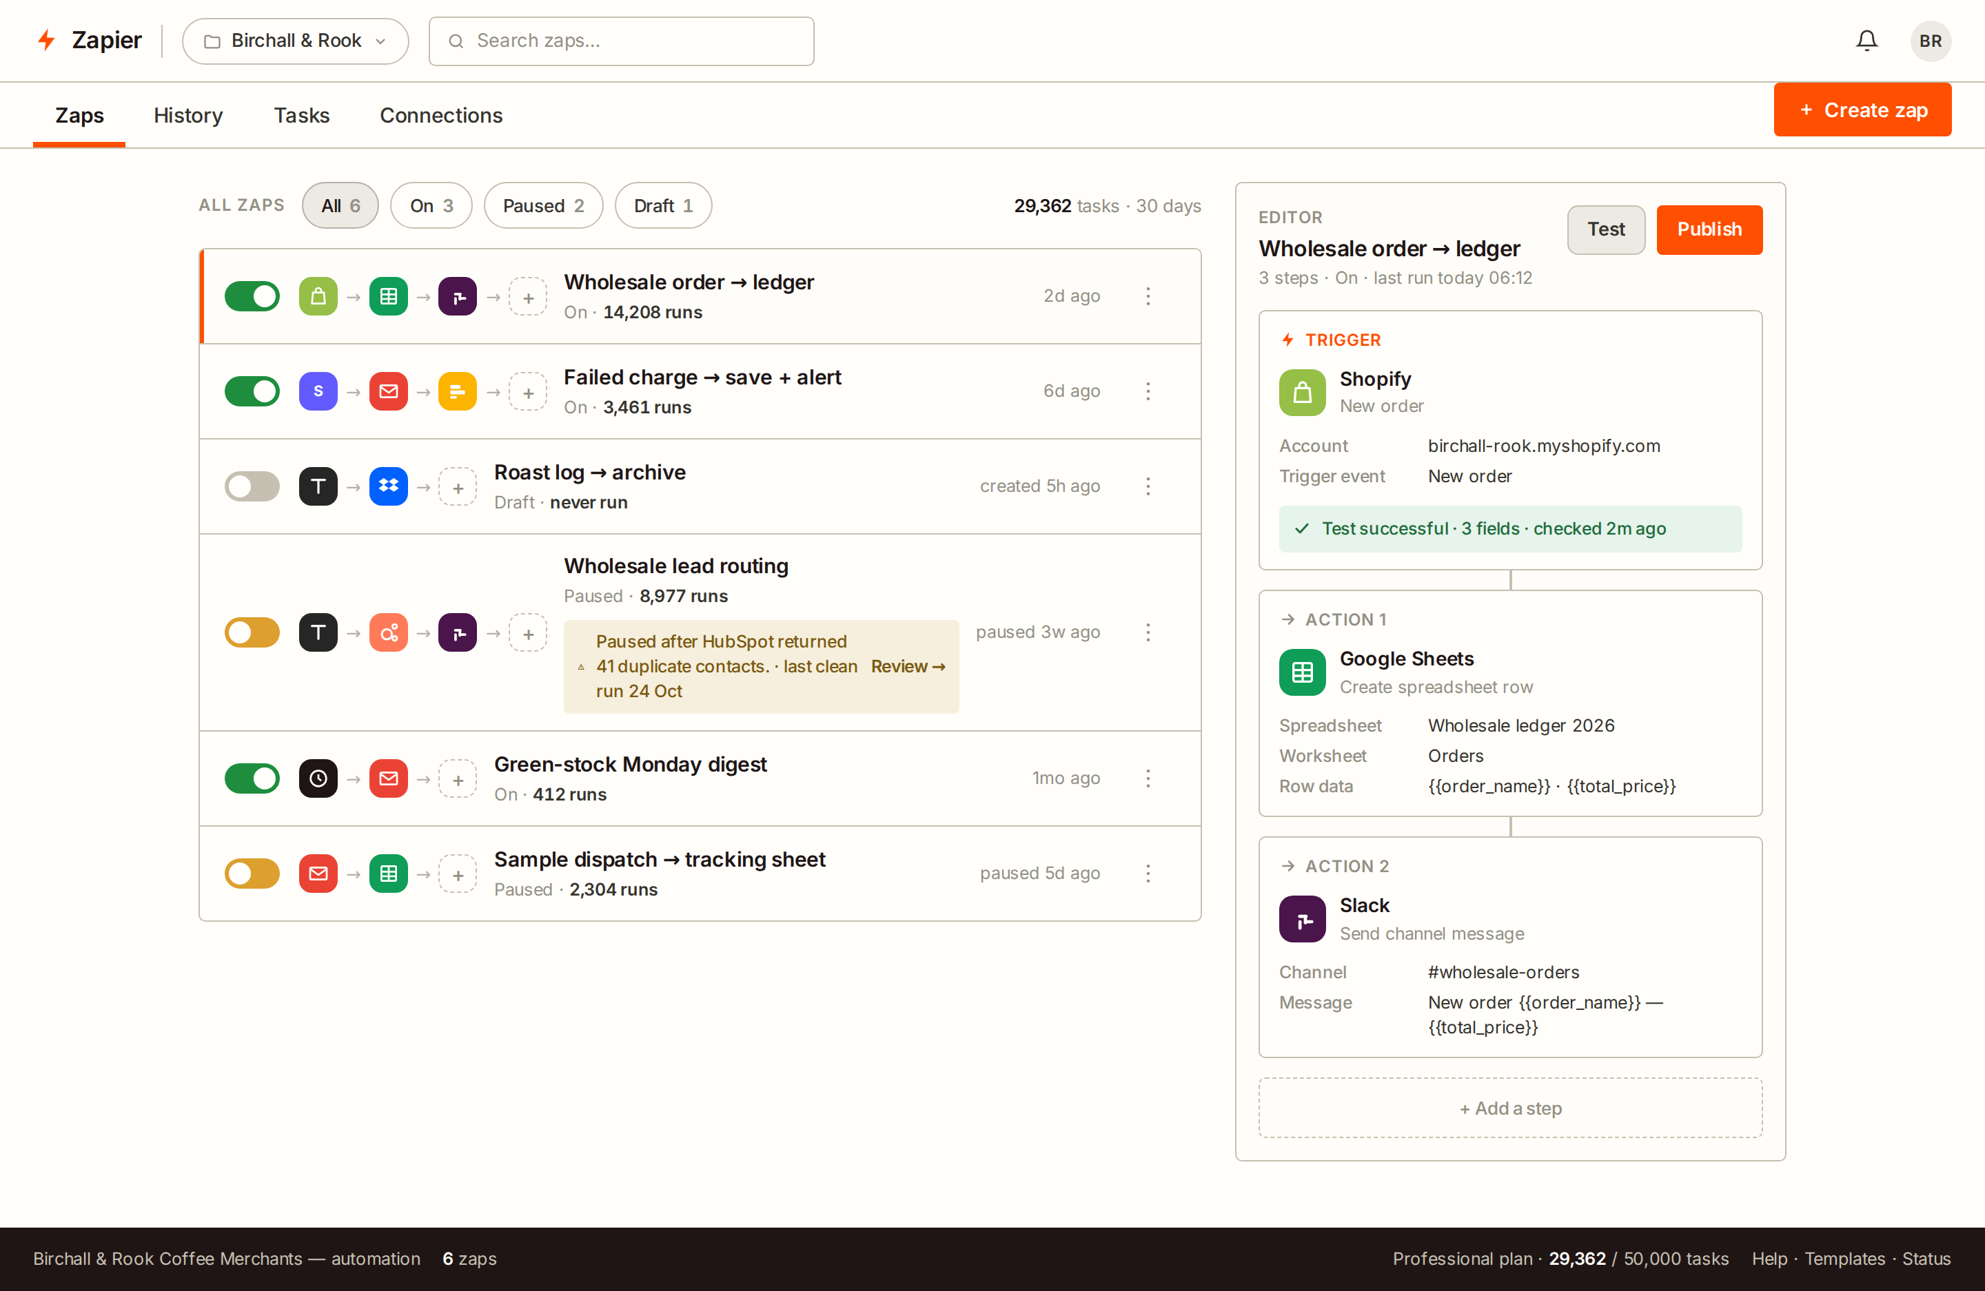This screenshot has width=1985, height=1291.
Task: Open more menu for Failed charge zap
Action: pos(1148,391)
